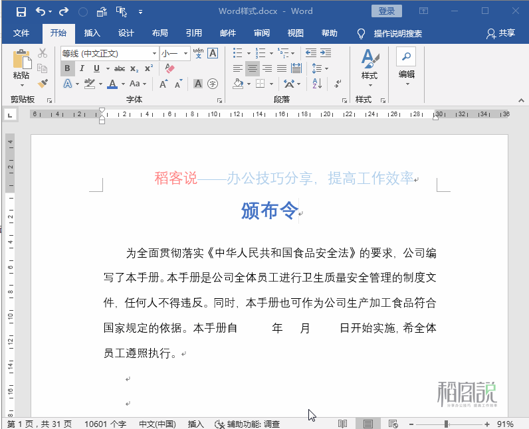Viewport: 529px width, 429px height.
Task: Toggle italic formatting
Action: click(82, 68)
